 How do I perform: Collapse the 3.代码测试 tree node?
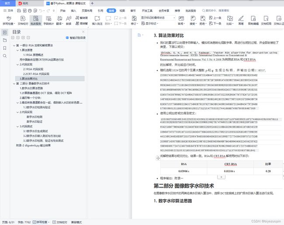coord(17,126)
